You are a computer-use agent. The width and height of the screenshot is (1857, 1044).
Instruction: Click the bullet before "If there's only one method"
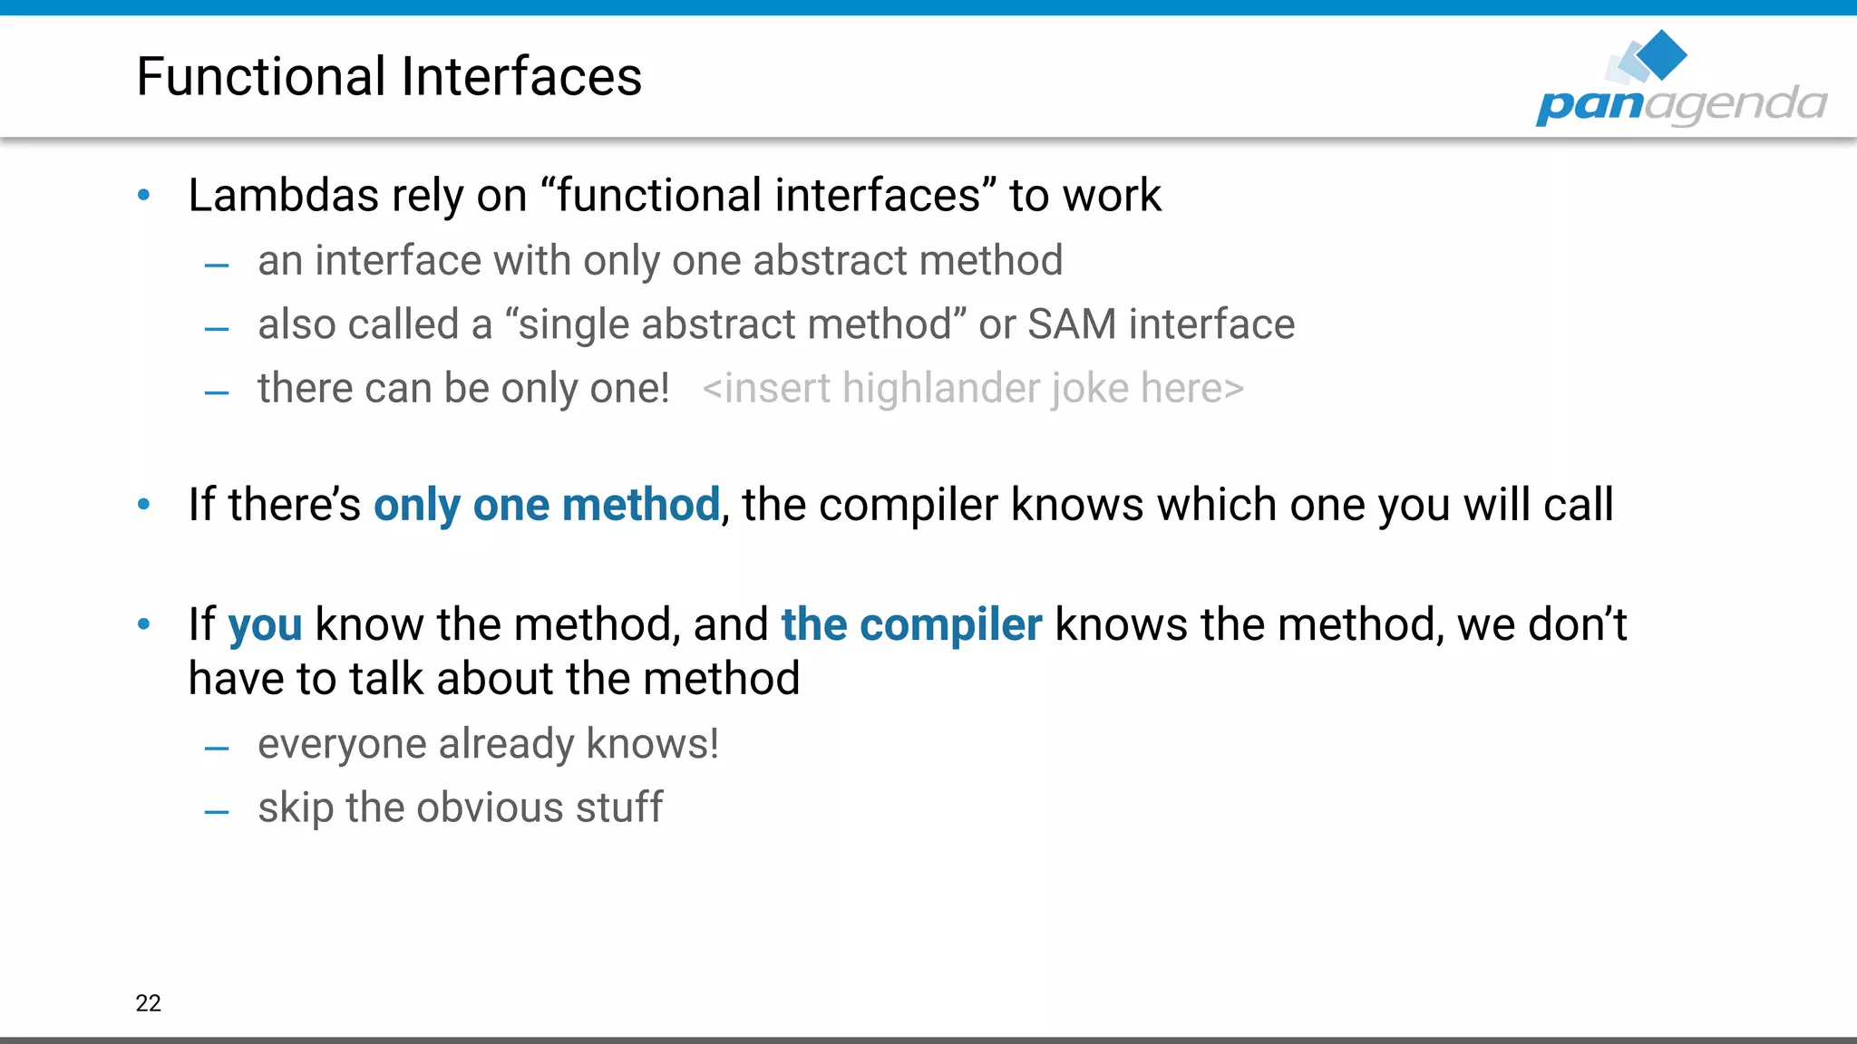pos(143,504)
